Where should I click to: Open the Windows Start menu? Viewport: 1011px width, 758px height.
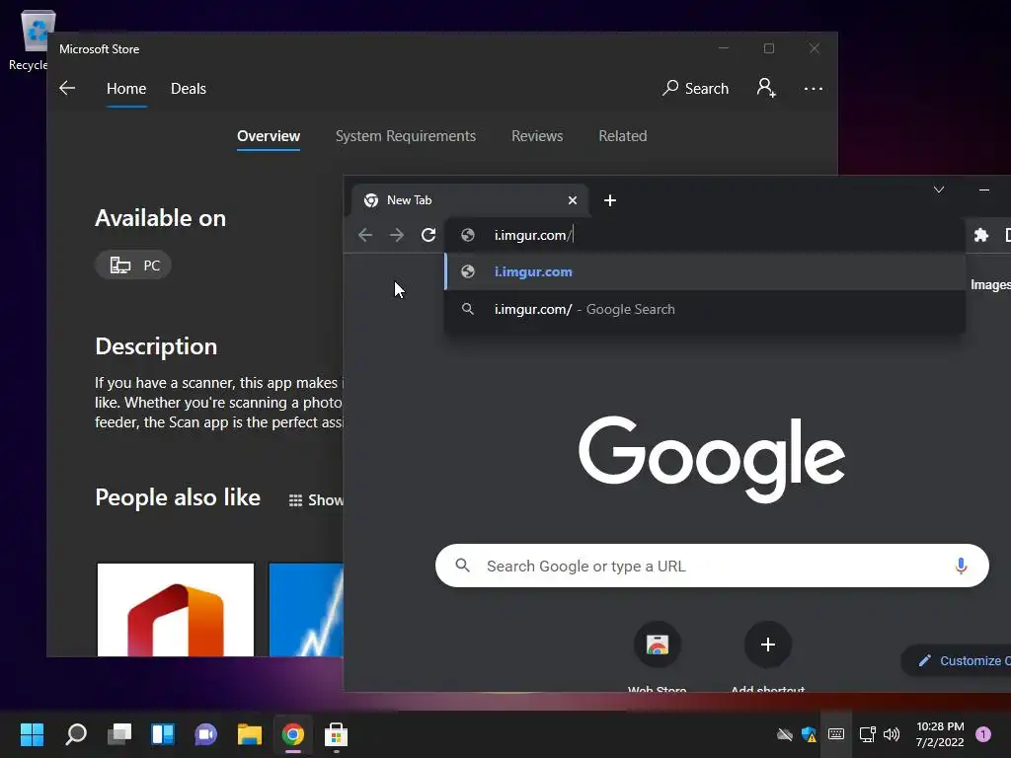click(x=33, y=734)
